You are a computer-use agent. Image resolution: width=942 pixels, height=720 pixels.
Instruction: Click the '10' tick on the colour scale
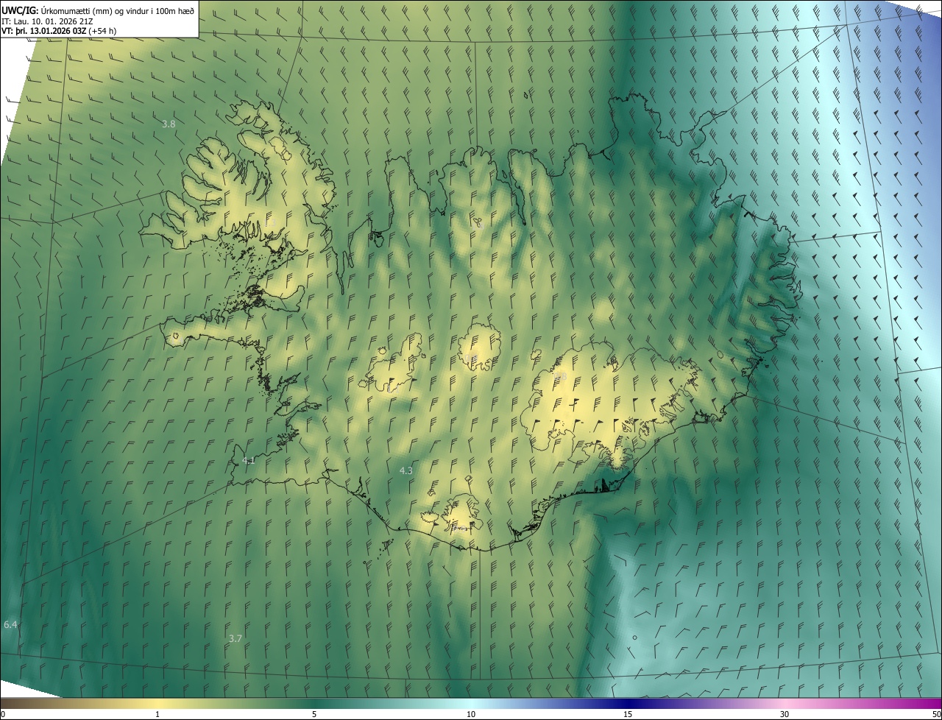(471, 714)
